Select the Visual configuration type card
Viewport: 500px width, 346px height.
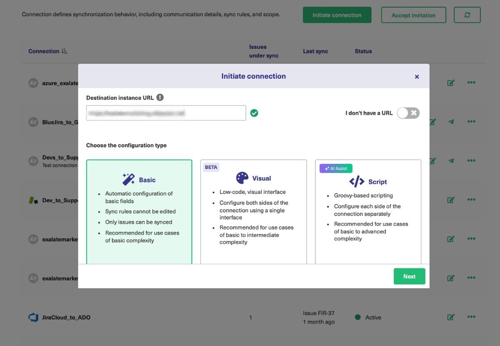[x=253, y=212]
